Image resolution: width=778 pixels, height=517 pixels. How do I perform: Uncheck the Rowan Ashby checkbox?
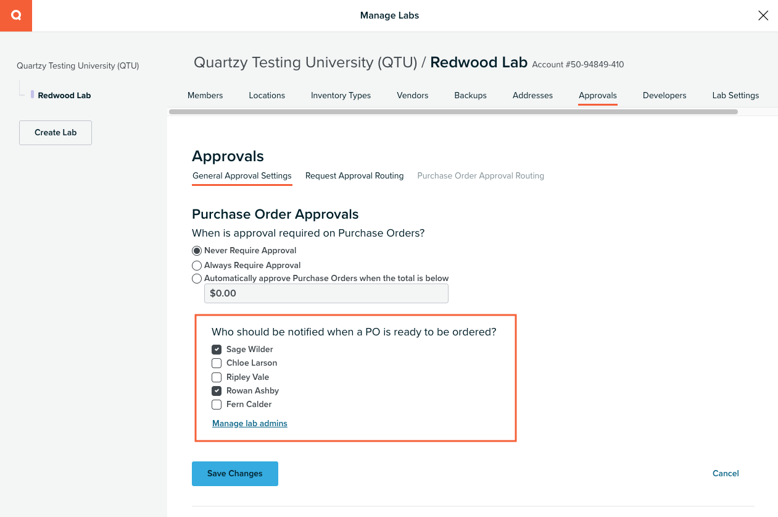click(x=217, y=391)
